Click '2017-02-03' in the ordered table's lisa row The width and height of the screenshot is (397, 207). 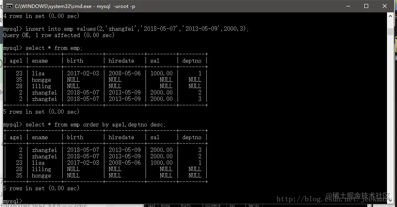[83, 163]
